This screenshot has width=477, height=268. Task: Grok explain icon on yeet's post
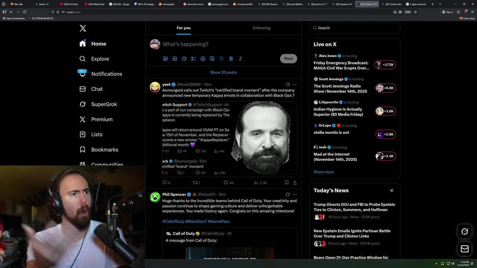click(x=287, y=84)
